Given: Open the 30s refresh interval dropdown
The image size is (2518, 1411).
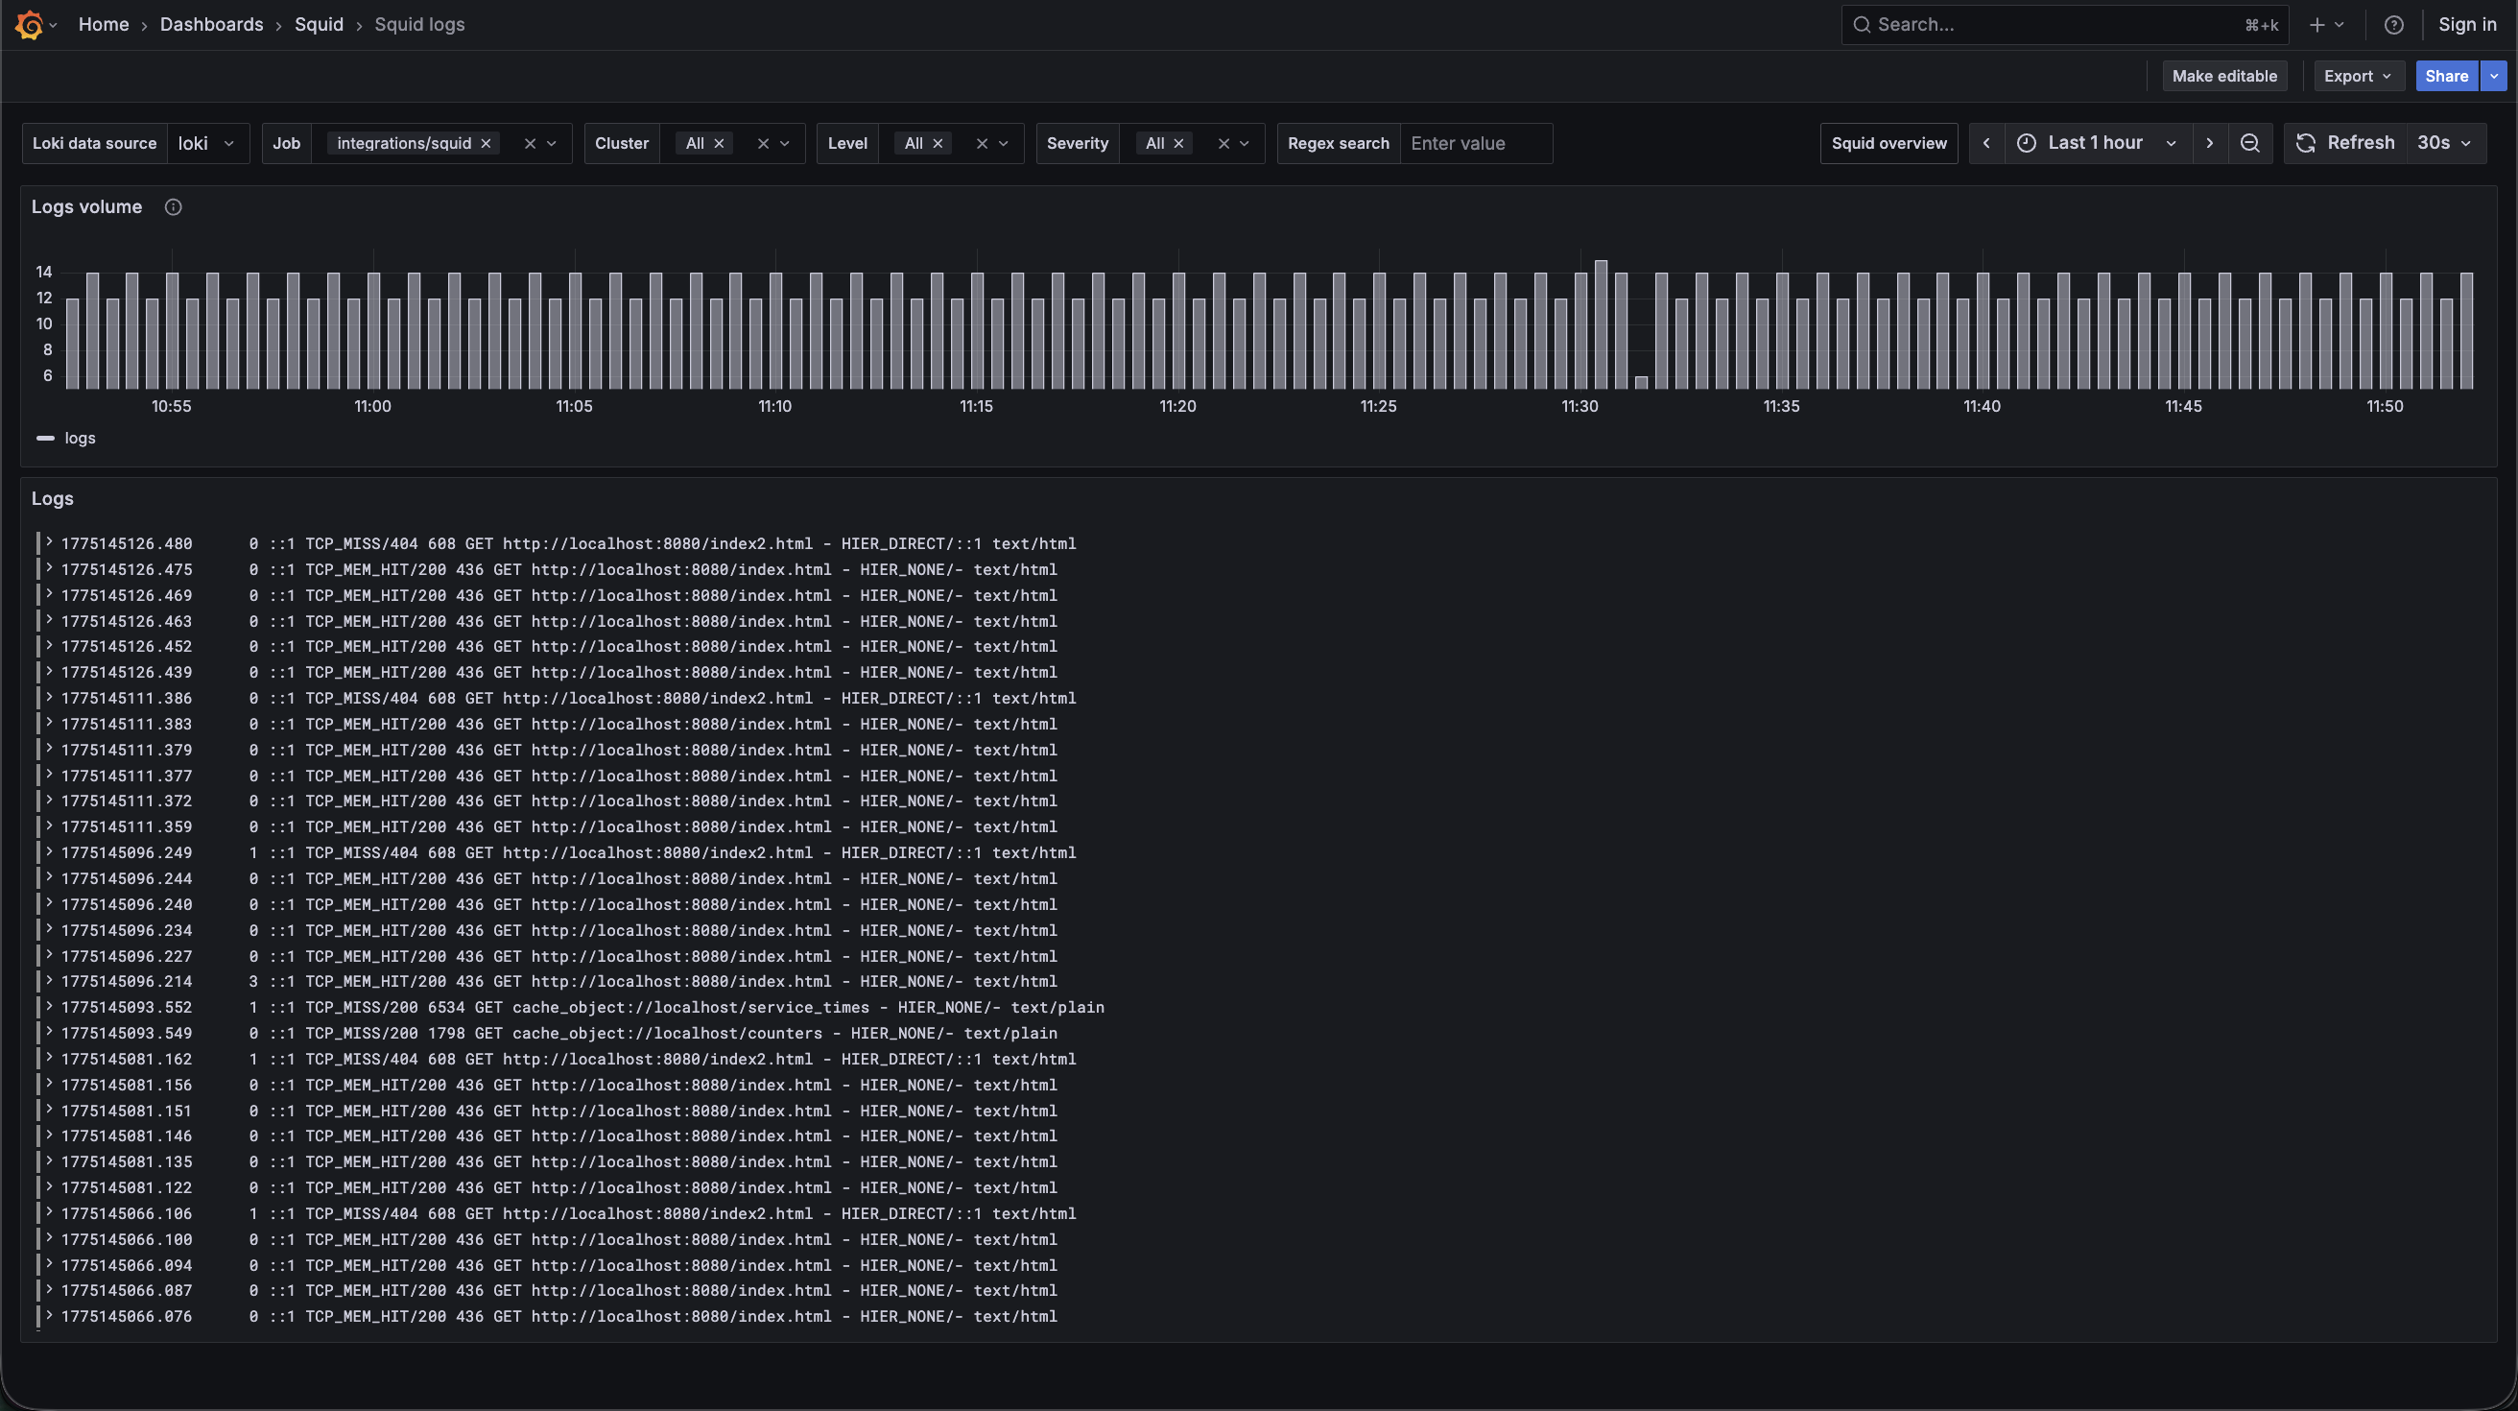Looking at the screenshot, I should (x=2442, y=143).
